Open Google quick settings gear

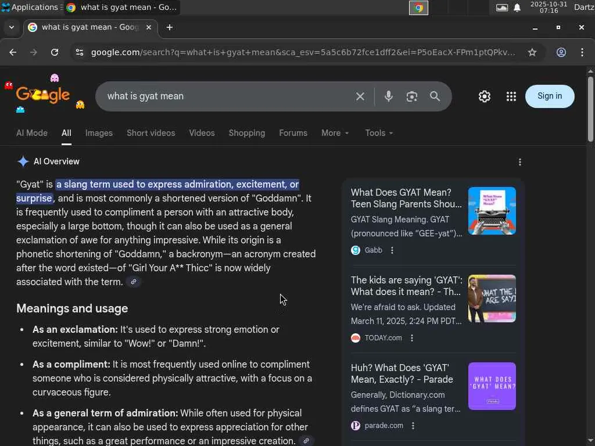click(x=485, y=96)
